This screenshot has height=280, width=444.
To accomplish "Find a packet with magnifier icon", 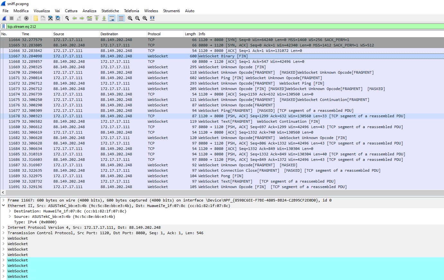I will [67, 18].
